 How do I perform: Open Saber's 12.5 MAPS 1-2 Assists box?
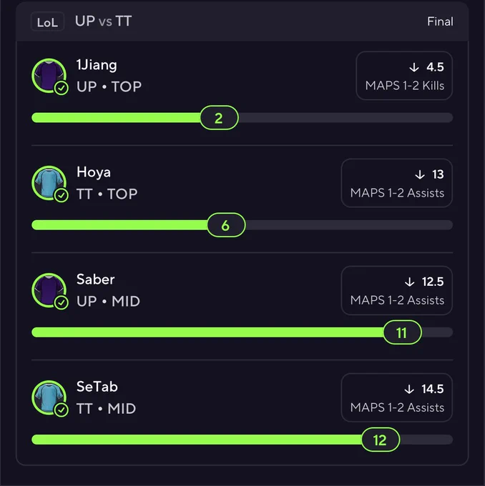[x=397, y=290]
